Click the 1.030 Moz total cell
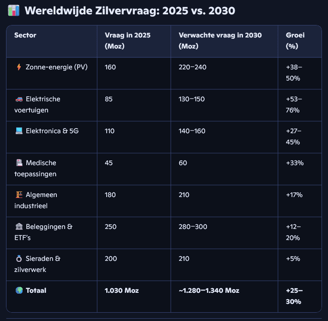 tap(122, 290)
